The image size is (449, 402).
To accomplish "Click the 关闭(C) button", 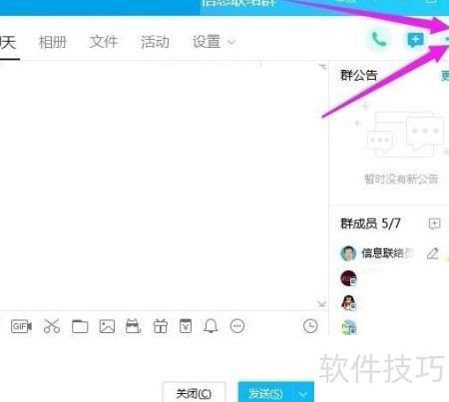I will [194, 394].
